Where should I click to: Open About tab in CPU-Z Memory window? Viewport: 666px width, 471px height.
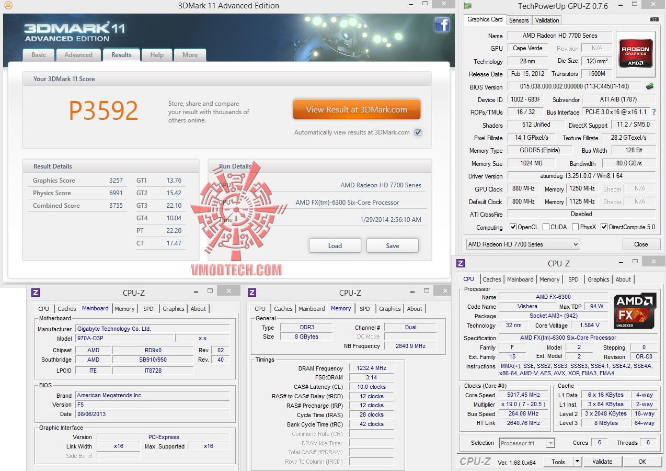click(415, 309)
